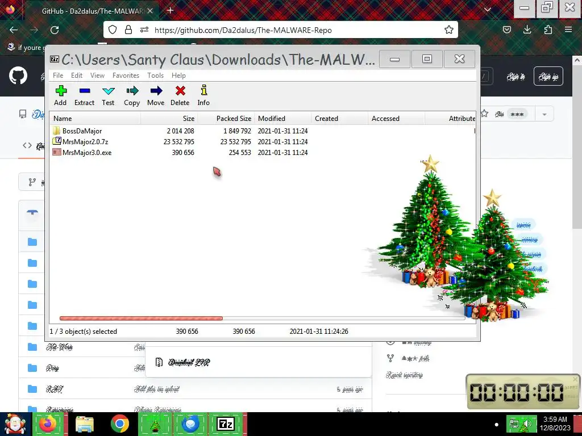Open the Tools menu in 7-Zip
Viewport: 582px width, 436px height.
point(155,76)
